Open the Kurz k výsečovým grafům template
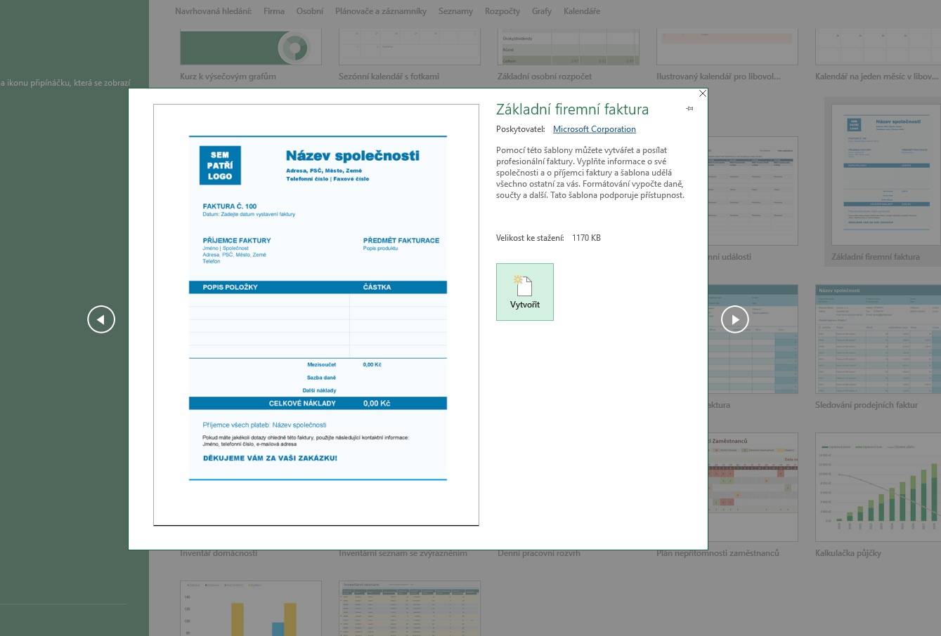Screen dimensions: 941x636 (251, 47)
